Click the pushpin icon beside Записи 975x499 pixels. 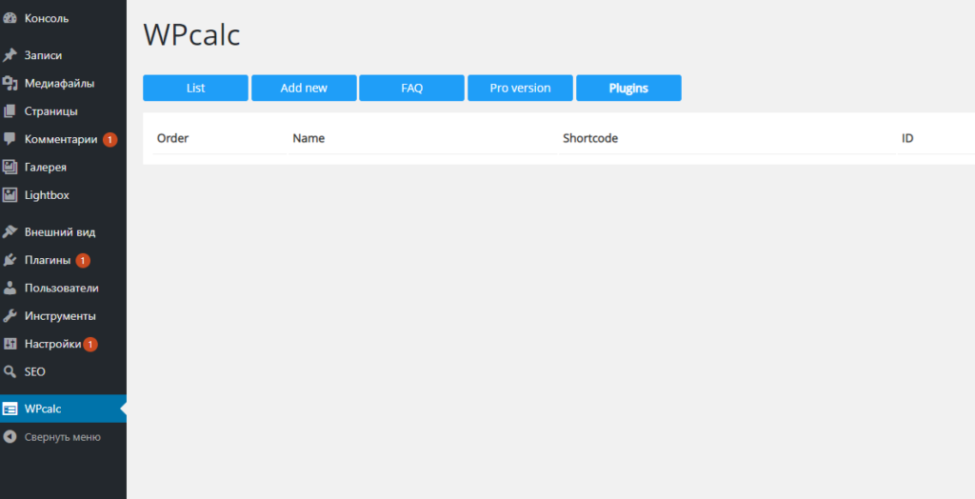pos(10,55)
